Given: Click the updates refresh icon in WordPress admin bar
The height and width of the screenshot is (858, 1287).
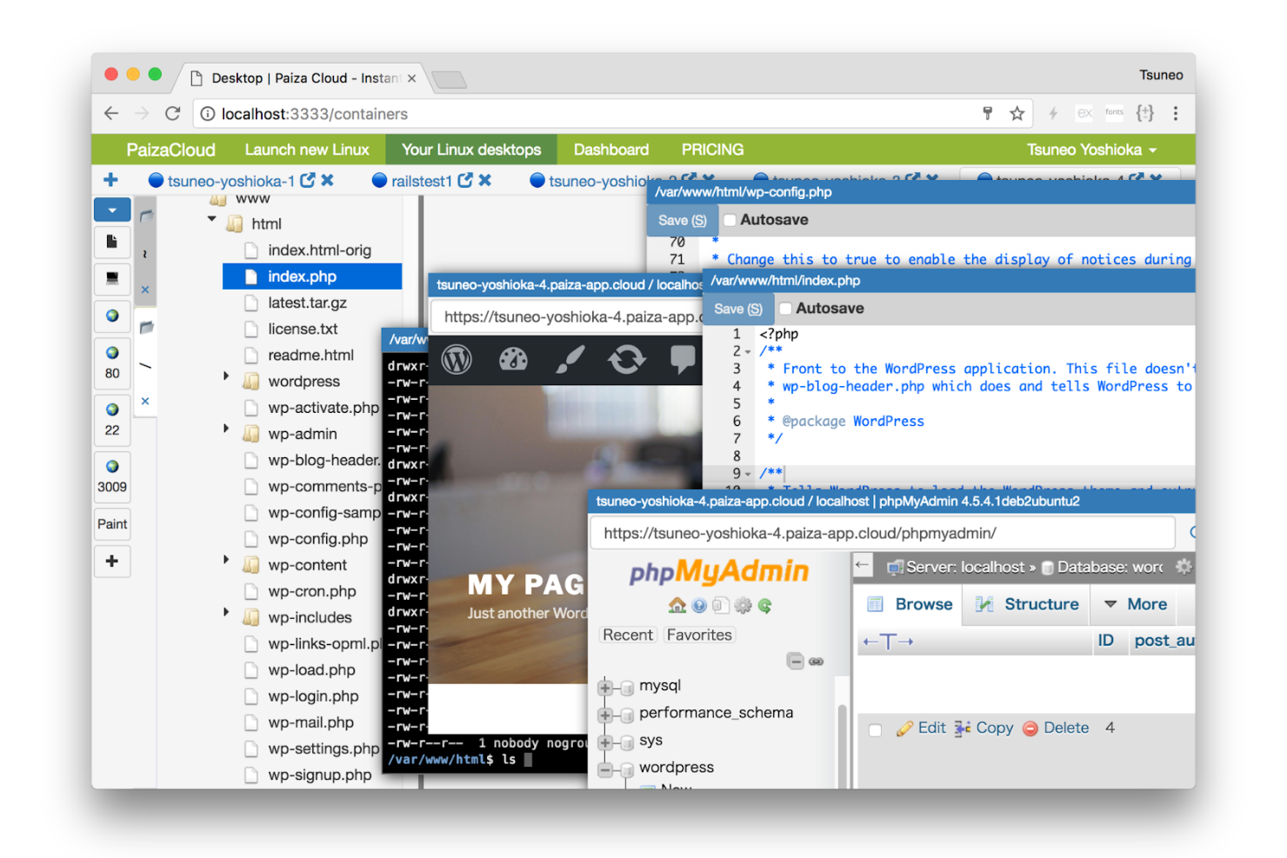Looking at the screenshot, I should click(626, 359).
